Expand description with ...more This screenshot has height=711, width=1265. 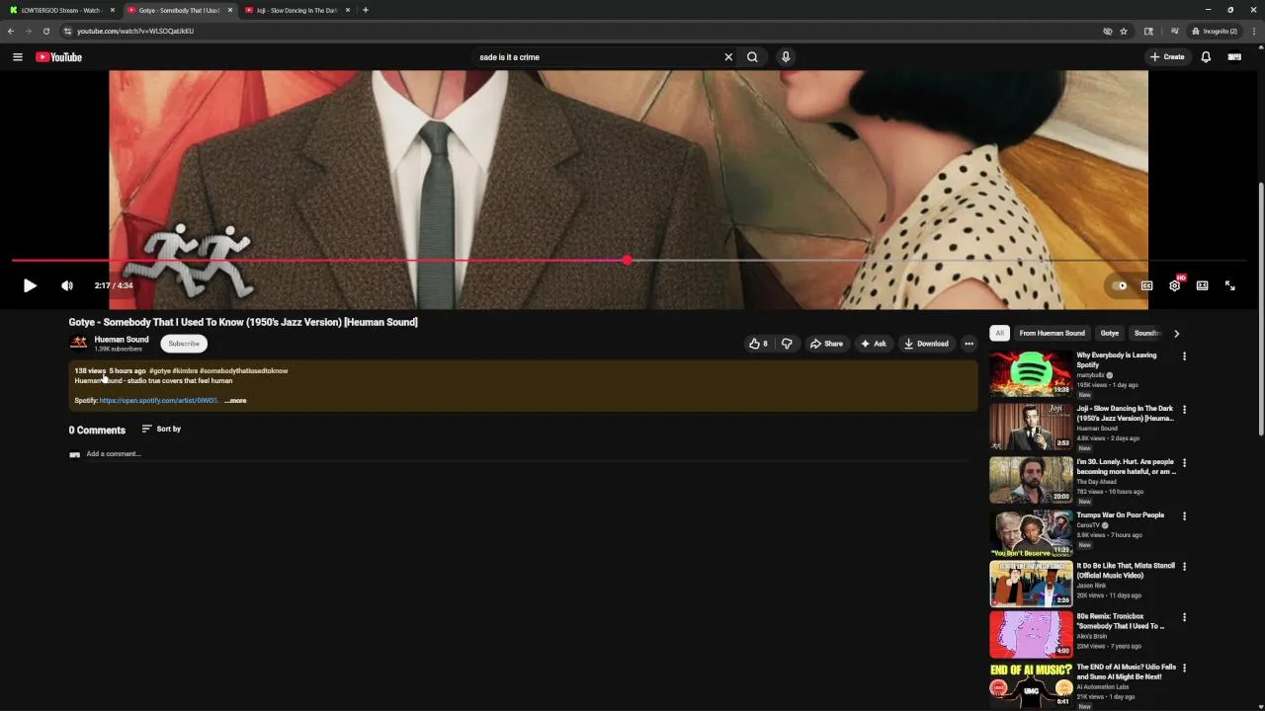pos(236,401)
